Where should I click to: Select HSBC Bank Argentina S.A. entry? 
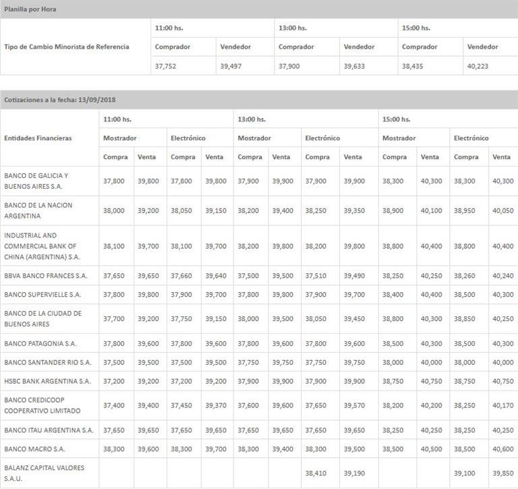(47, 381)
